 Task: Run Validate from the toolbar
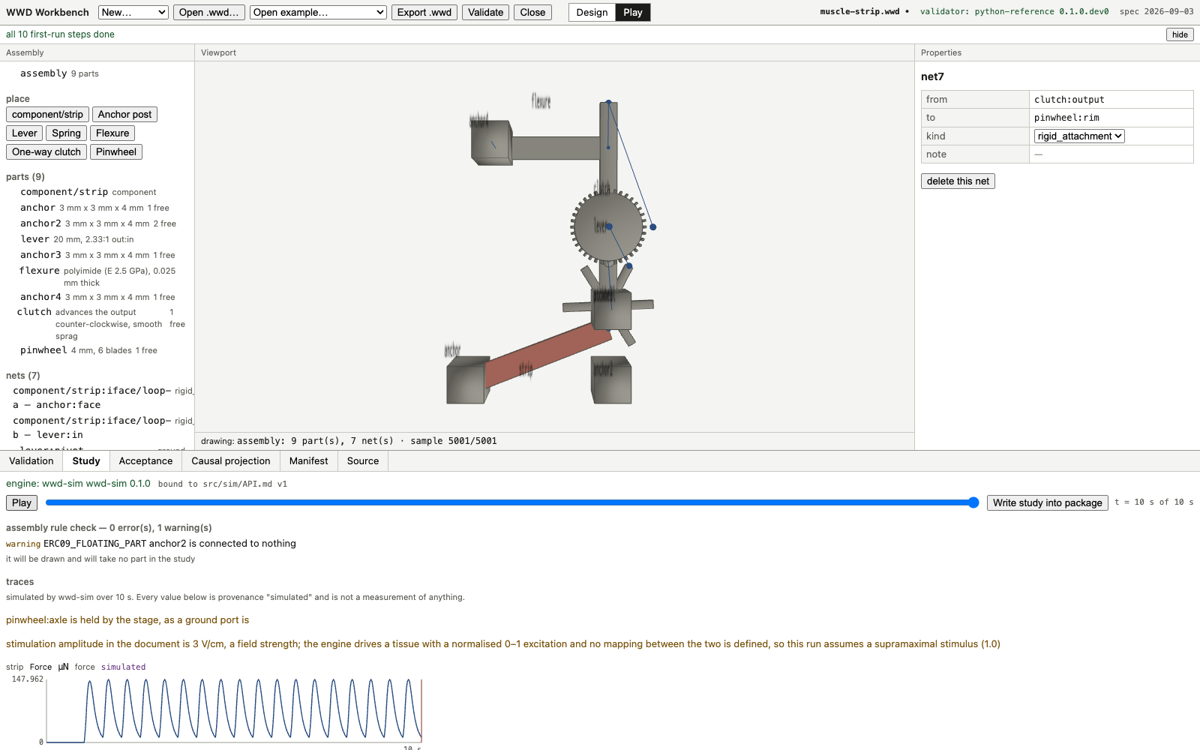click(x=486, y=12)
